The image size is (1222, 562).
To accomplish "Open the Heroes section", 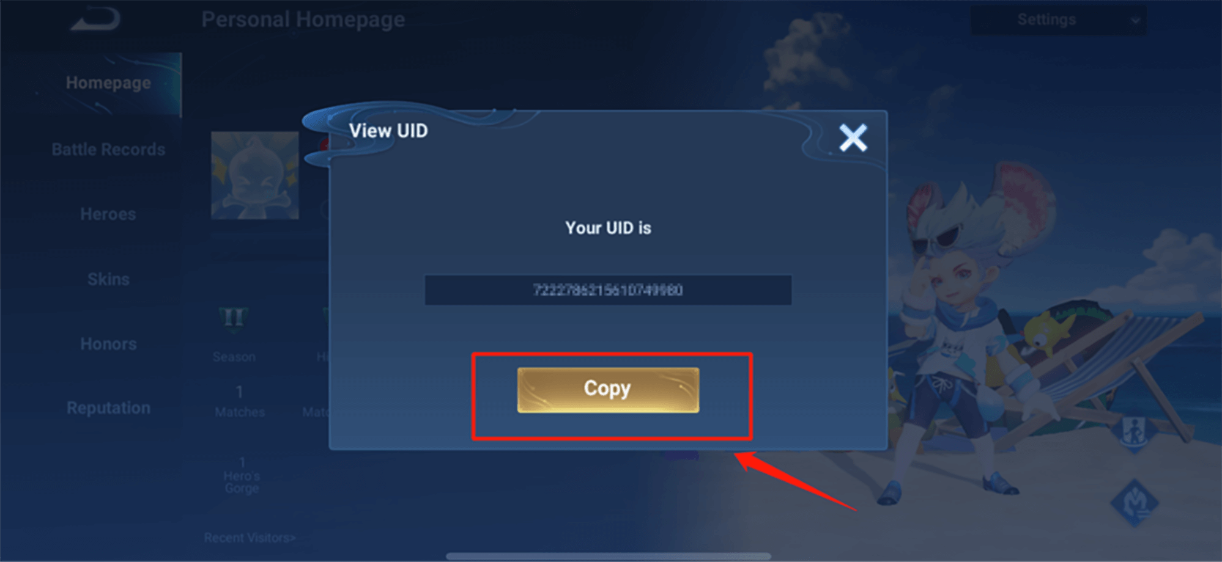I will 108,214.
